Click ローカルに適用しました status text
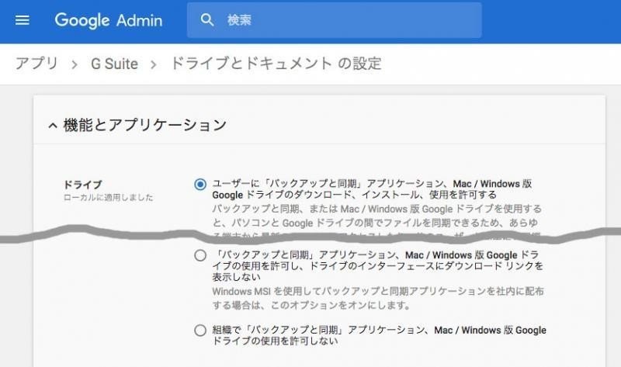The height and width of the screenshot is (367, 621). (108, 197)
